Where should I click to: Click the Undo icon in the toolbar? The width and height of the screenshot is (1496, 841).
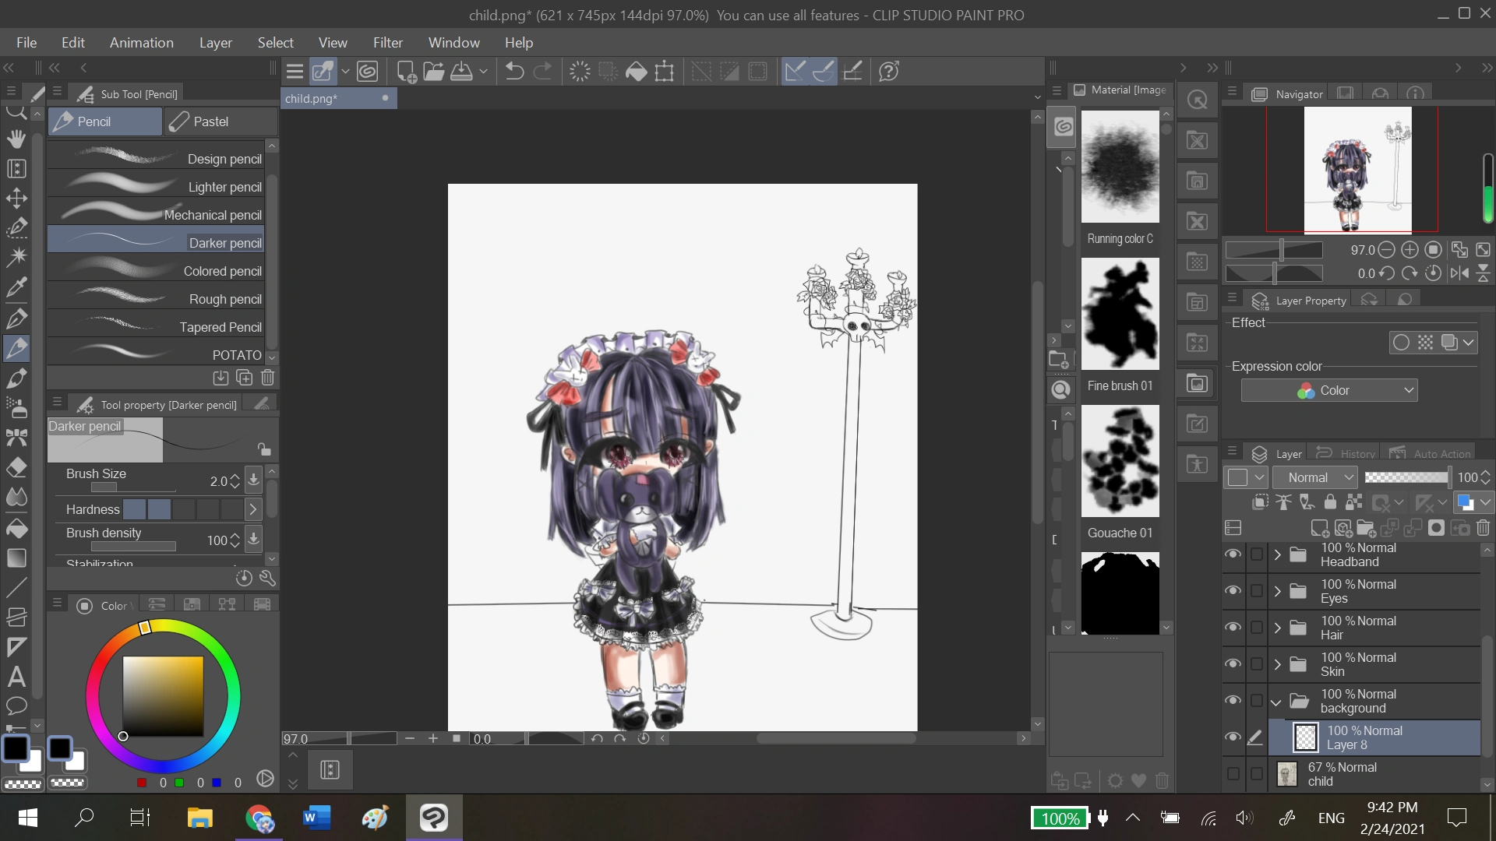point(513,71)
